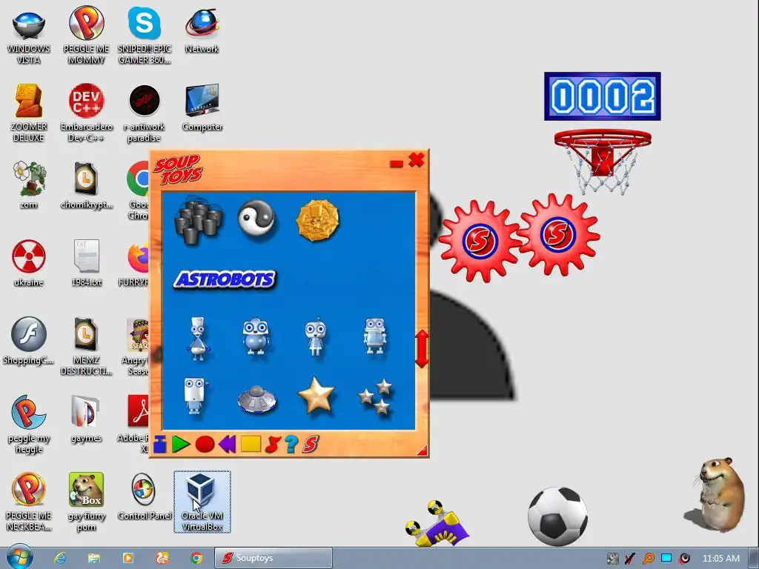Viewport: 759px width, 569px height.
Task: Select the Computer desktop icon
Action: (x=202, y=107)
